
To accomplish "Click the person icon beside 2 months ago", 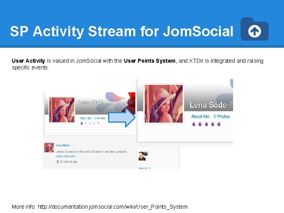I will coord(58,162).
